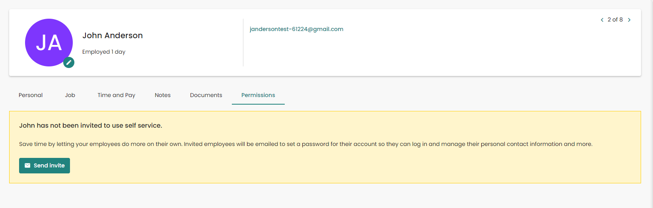Go to the next employee record
The image size is (653, 208).
coord(629,20)
